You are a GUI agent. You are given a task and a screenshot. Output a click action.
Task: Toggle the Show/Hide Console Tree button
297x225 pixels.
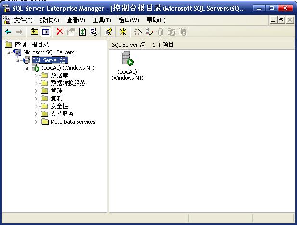click(x=45, y=32)
